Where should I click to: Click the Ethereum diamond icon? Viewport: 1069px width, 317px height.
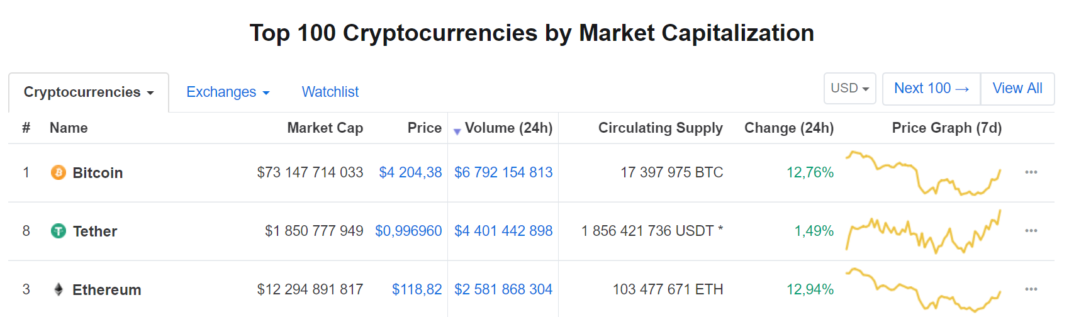[x=59, y=289]
